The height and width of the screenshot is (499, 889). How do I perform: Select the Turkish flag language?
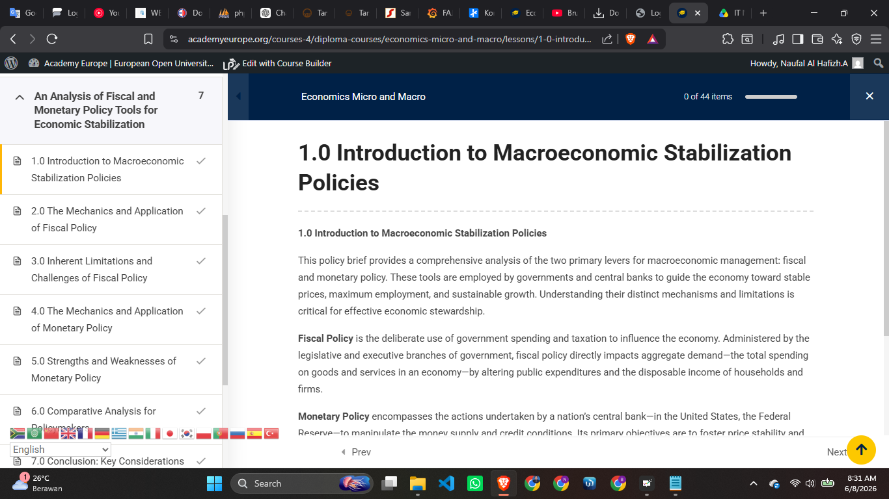271,433
